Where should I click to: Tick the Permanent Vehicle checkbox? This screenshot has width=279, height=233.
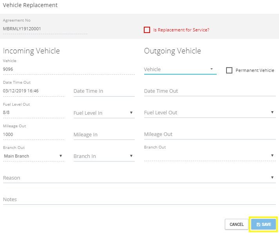229,70
